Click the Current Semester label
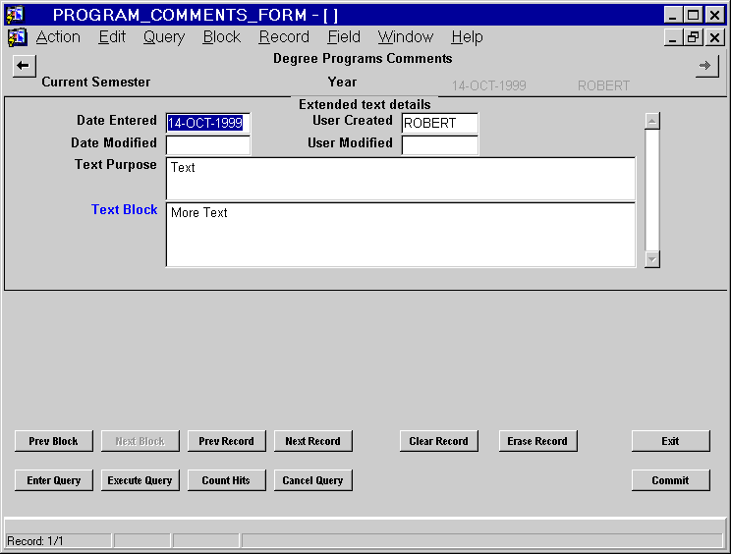This screenshot has height=554, width=731. click(x=96, y=82)
